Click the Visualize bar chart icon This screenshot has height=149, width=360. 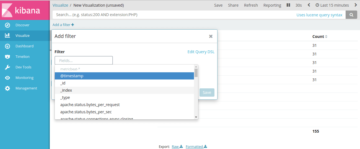tap(7, 35)
